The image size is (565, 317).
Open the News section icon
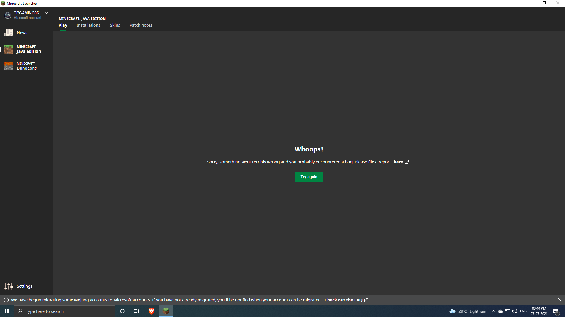[x=8, y=33]
